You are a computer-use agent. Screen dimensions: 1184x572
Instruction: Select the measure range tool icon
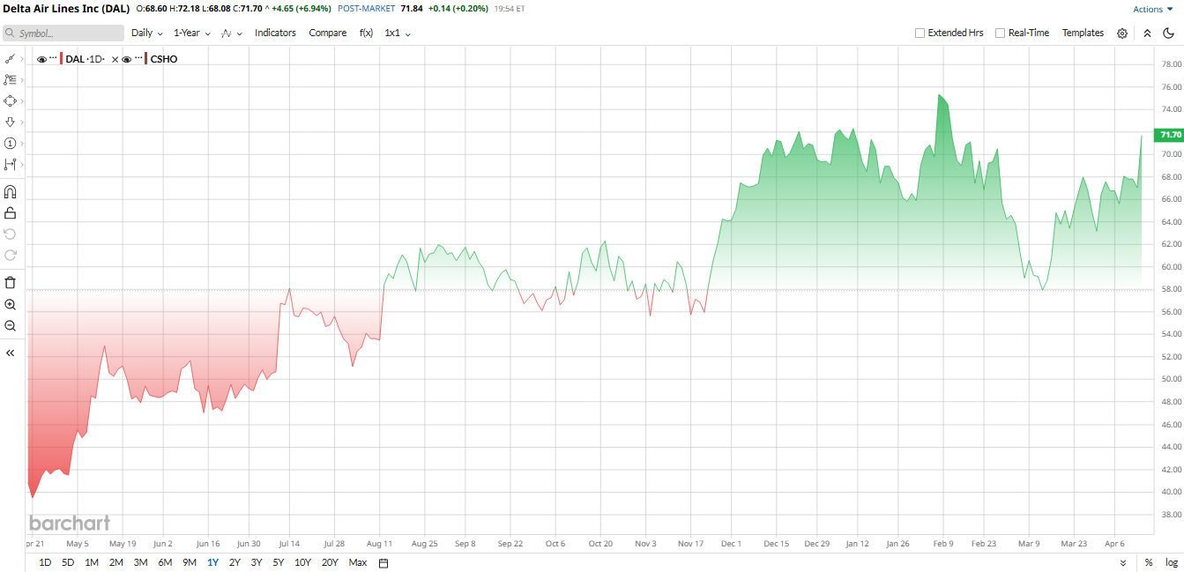point(11,164)
